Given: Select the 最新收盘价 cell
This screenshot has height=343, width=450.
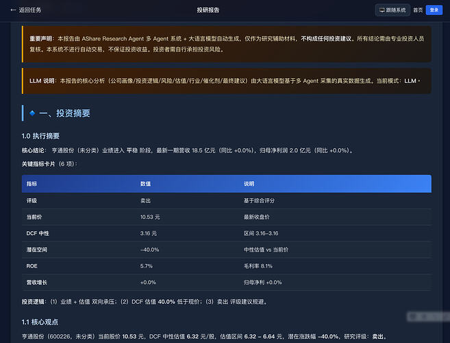Looking at the screenshot, I should pos(257,217).
